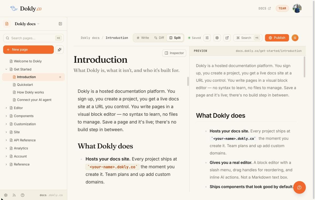315x200 pixels.
Task: Toggle the Inspector panel
Action: pyautogui.click(x=174, y=53)
